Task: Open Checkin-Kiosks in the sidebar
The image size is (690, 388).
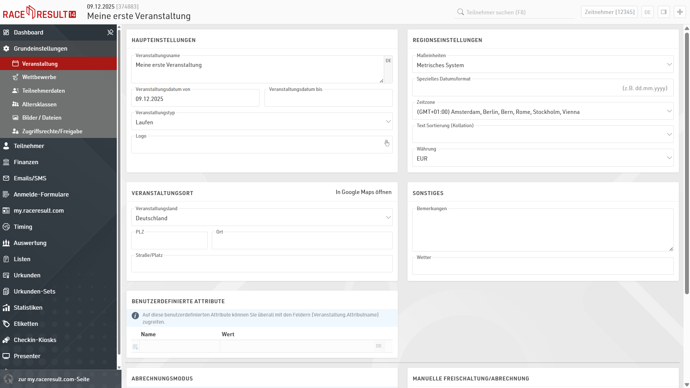Action: [x=35, y=340]
